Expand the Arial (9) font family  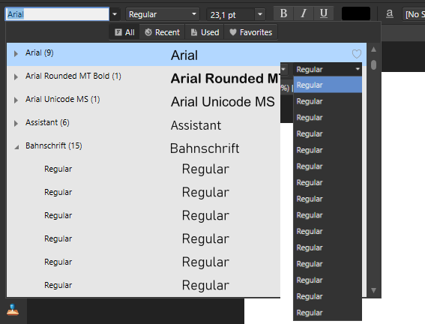16,54
